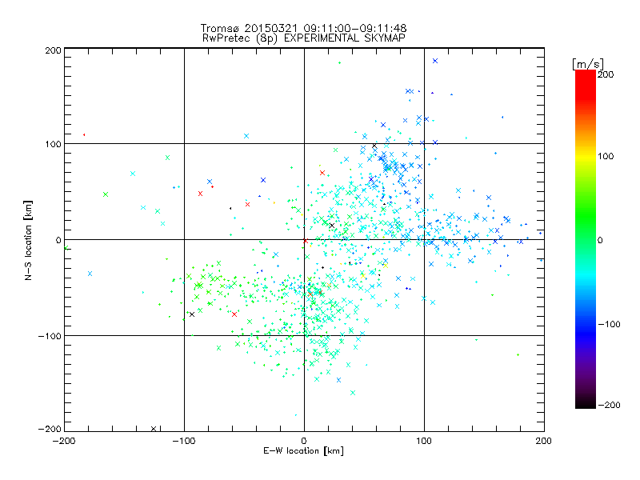Screen dimensions: 640x480
Task: Click the black bottom of the velocity colorbar
Action: 586,402
